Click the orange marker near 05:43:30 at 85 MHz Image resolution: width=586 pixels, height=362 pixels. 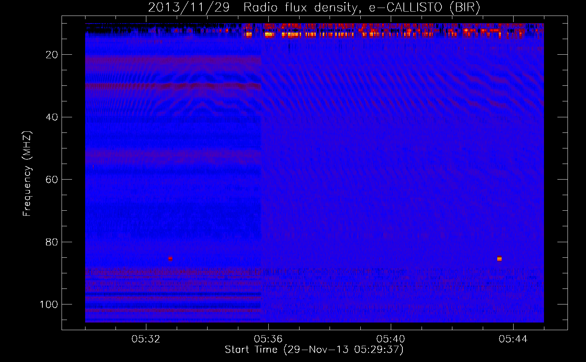pos(499,258)
